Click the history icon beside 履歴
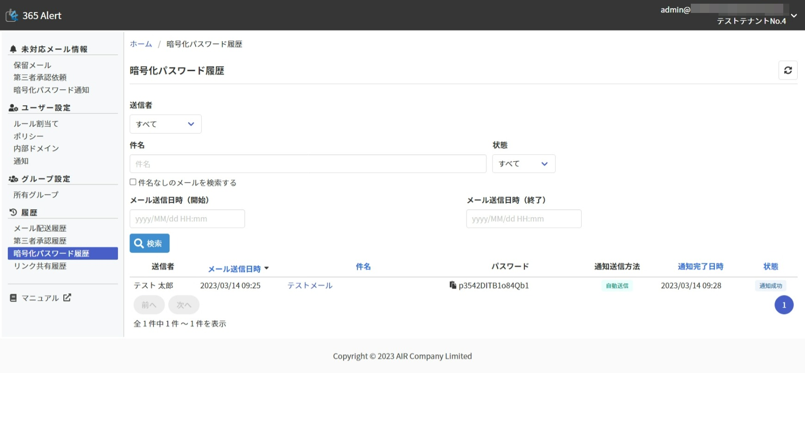Image resolution: width=805 pixels, height=437 pixels. click(x=13, y=212)
